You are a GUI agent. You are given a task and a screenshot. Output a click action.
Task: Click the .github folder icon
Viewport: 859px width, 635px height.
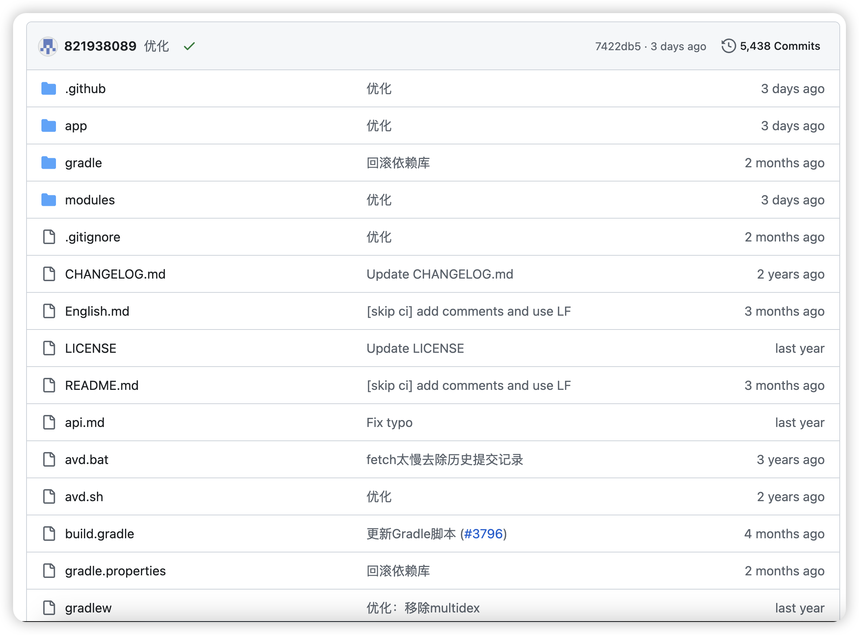click(x=49, y=88)
